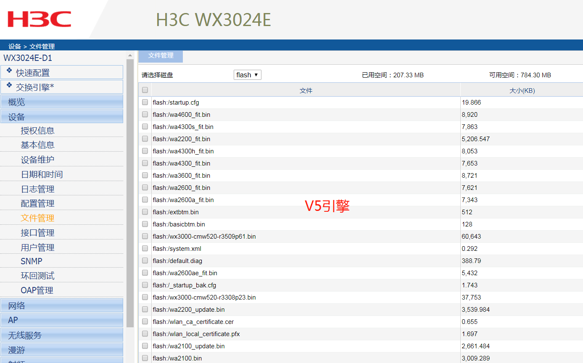
Task: Click the 设备 > 文件管理 breadcrumb
Action: pyautogui.click(x=32, y=46)
